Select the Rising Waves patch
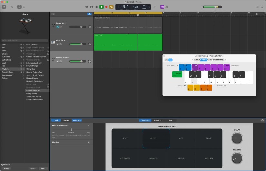Image resolution: width=266 pixels, height=171 pixels. click(x=32, y=93)
